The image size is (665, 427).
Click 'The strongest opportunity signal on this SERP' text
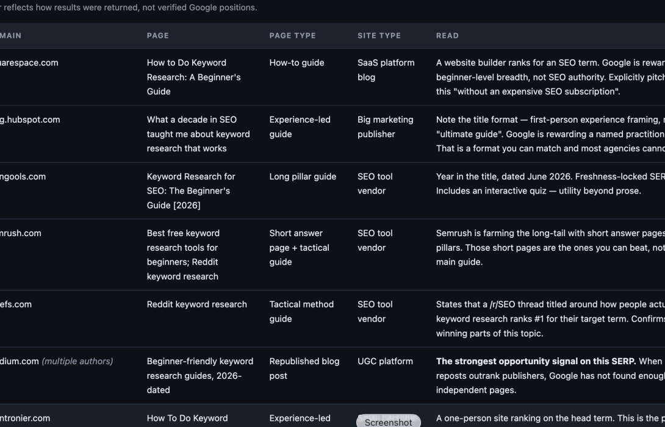536,361
